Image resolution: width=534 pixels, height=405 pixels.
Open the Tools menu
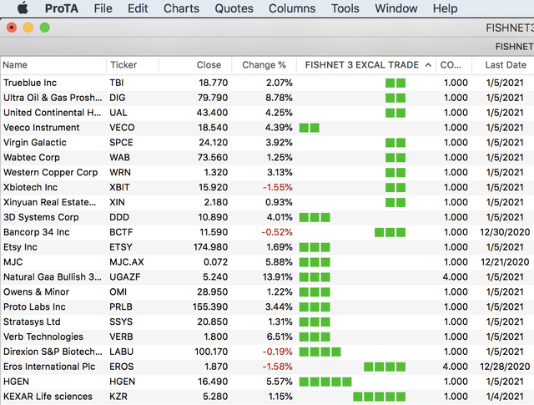pyautogui.click(x=345, y=8)
